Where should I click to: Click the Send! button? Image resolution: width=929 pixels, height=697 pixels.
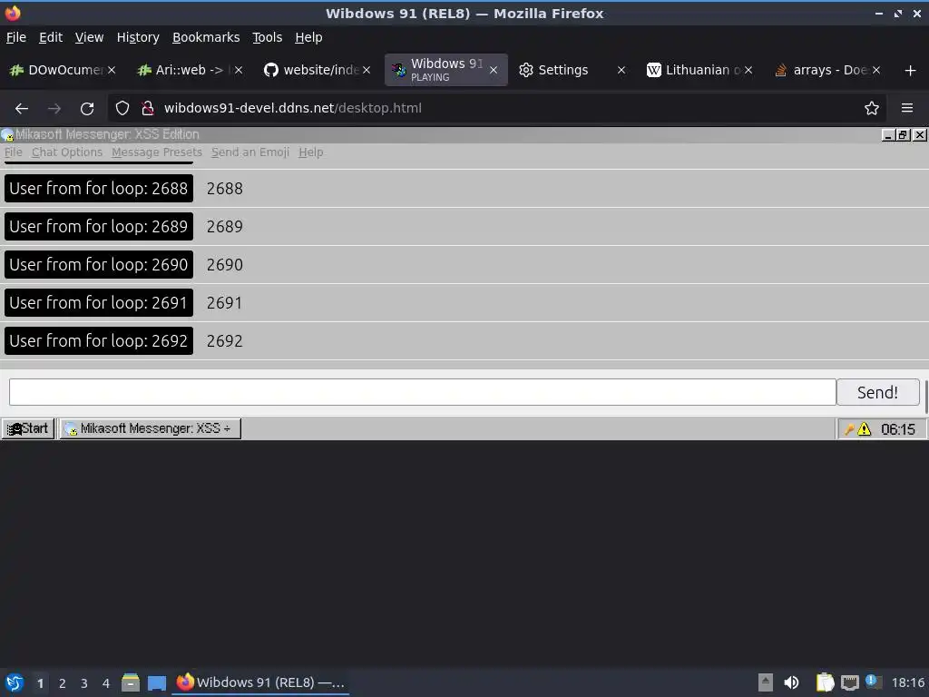coord(877,392)
